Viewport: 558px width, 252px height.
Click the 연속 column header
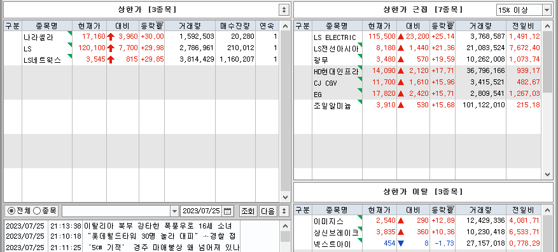pyautogui.click(x=267, y=25)
